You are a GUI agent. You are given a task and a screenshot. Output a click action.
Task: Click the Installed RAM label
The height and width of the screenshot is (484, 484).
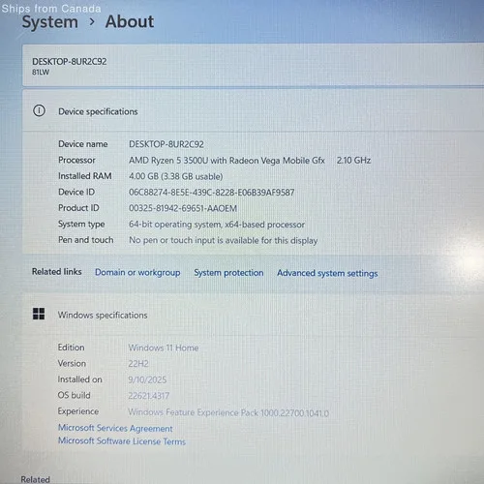pos(85,176)
